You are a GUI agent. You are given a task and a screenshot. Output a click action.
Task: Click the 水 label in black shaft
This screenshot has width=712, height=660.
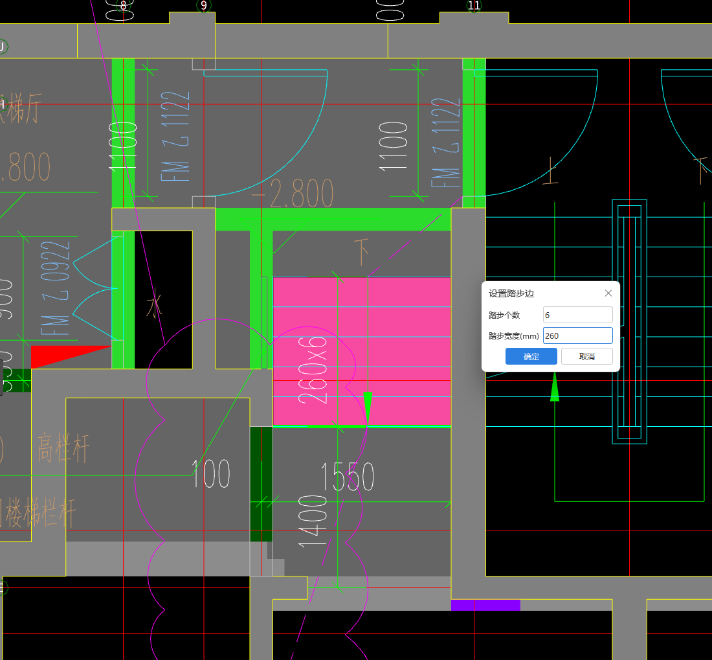154,303
